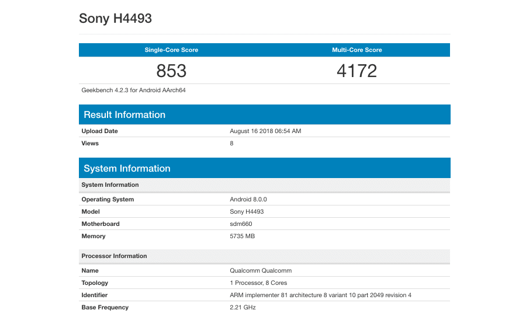Select the ARM implementer 81 identifier value
Image resolution: width=526 pixels, height=317 pixels.
point(320,295)
